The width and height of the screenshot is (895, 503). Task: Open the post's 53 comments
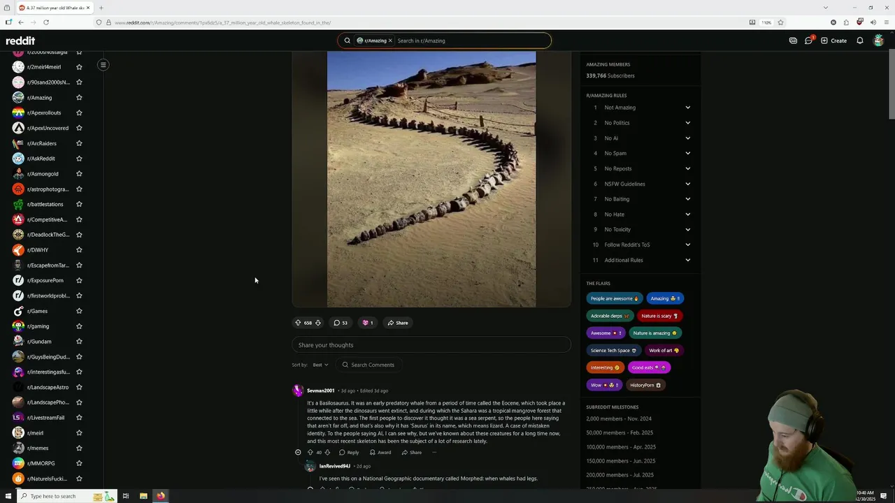341,323
